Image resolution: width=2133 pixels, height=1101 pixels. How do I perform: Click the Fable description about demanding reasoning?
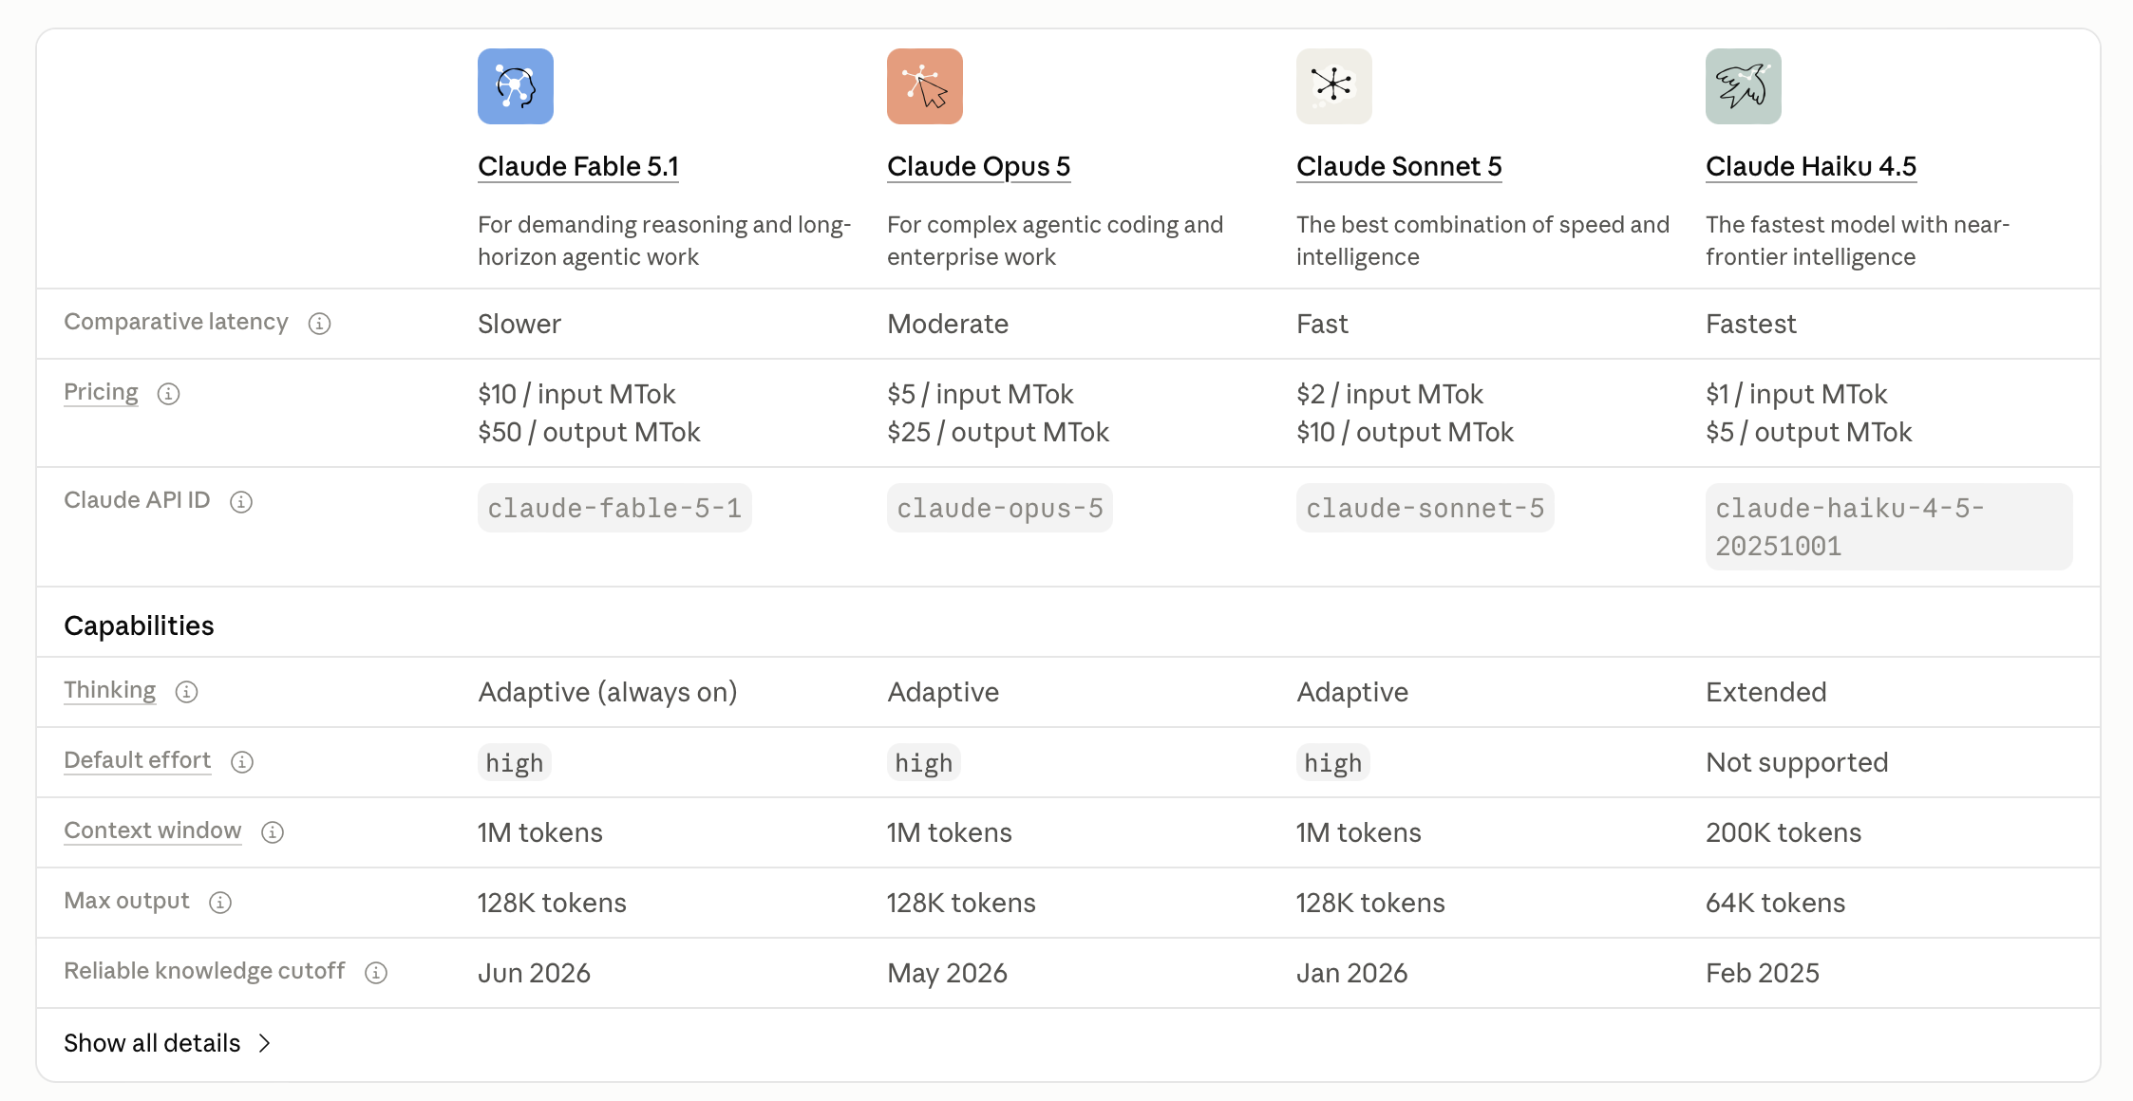664,240
